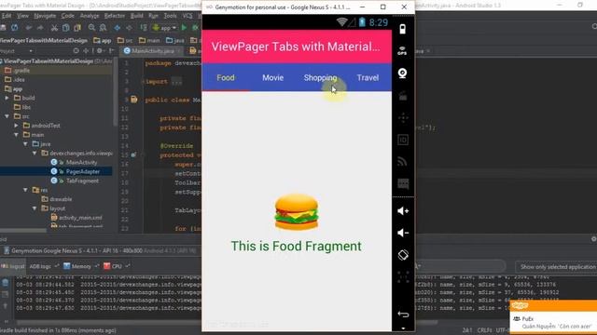597x335 pixels.
Task: Click the logcat search input field
Action: click(x=461, y=266)
